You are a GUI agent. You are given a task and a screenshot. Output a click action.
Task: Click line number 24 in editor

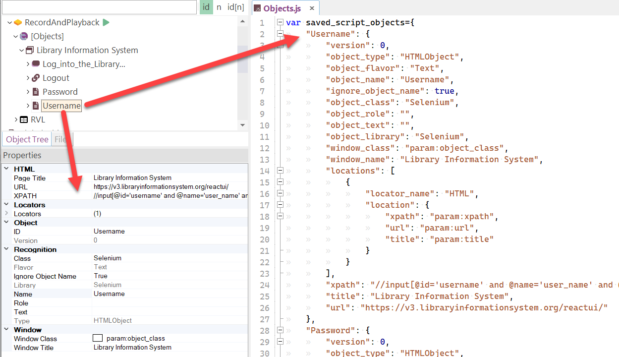click(x=265, y=285)
